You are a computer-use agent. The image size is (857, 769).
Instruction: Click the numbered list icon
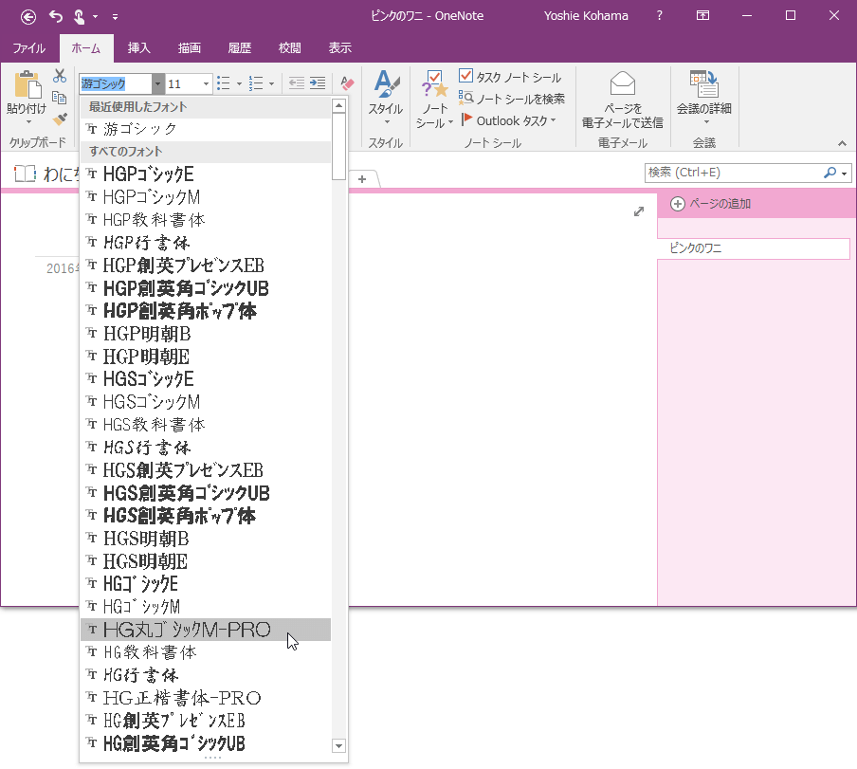pos(256,83)
